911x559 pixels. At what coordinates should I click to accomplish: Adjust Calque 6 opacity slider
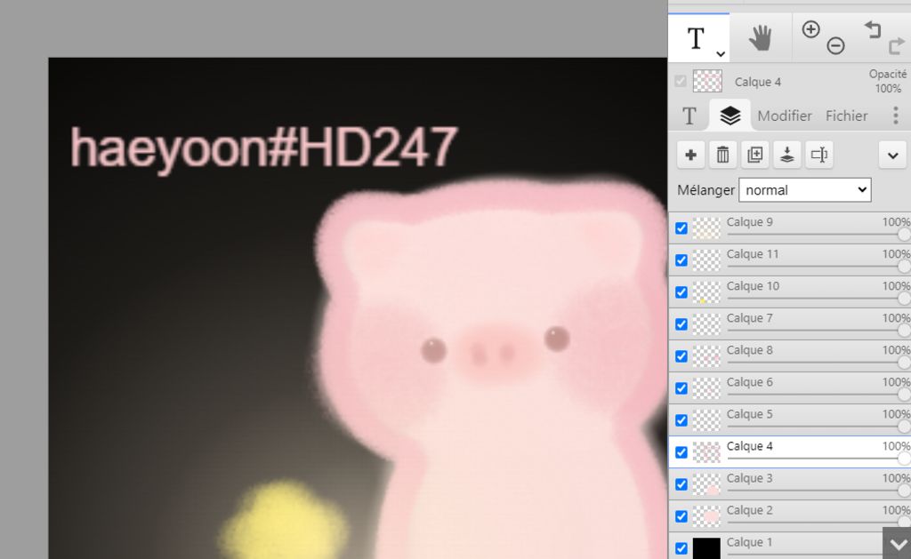tap(818, 395)
